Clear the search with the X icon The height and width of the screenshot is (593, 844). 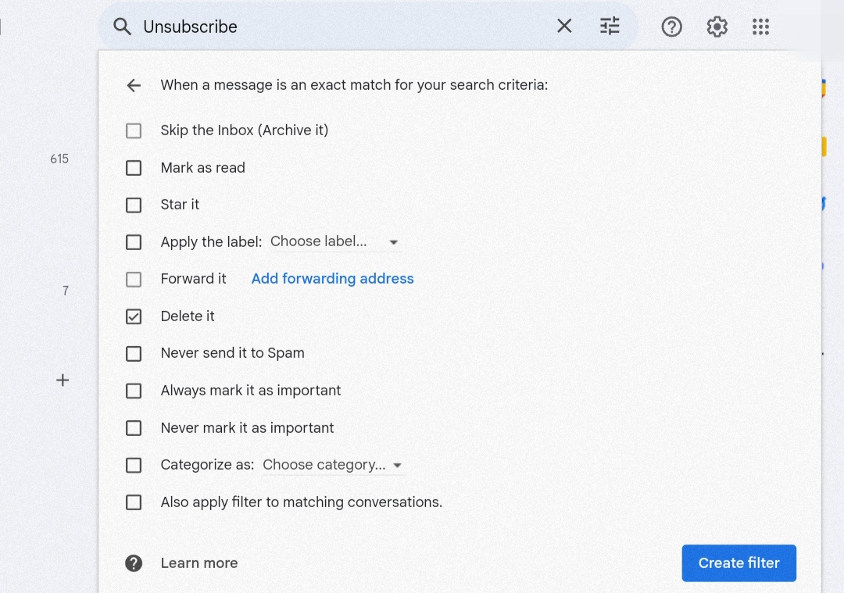(564, 27)
